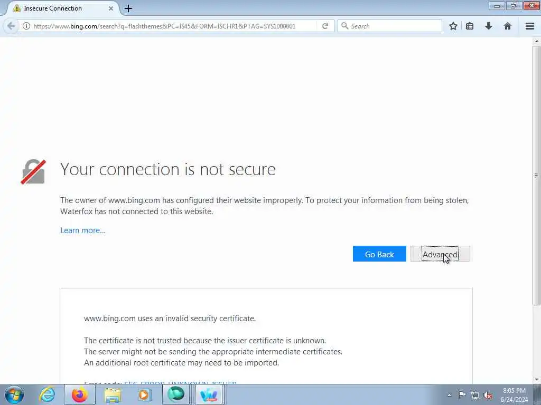
Task: Open Firefox from the taskbar
Action: coord(80,394)
